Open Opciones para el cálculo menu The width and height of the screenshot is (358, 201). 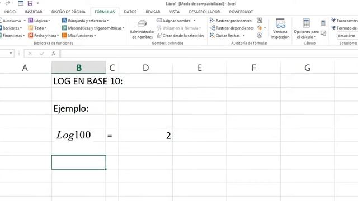click(x=306, y=29)
